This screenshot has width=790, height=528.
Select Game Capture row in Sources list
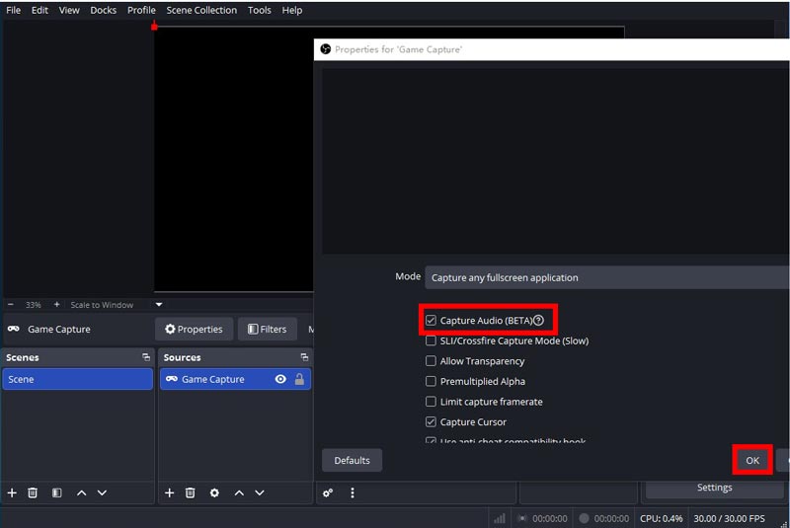[x=235, y=379]
